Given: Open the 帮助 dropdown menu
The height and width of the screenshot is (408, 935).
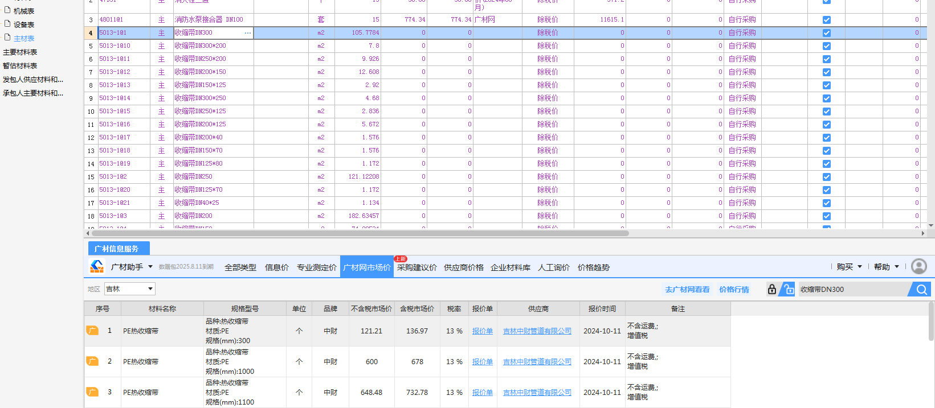Looking at the screenshot, I should (886, 267).
